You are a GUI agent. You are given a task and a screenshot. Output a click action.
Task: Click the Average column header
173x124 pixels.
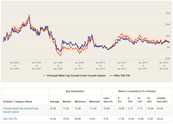point(54,101)
